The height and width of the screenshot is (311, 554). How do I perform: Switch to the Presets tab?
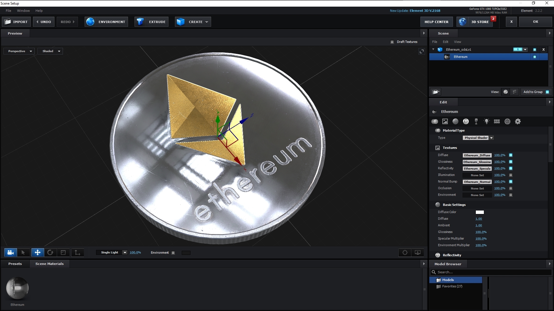pos(15,264)
